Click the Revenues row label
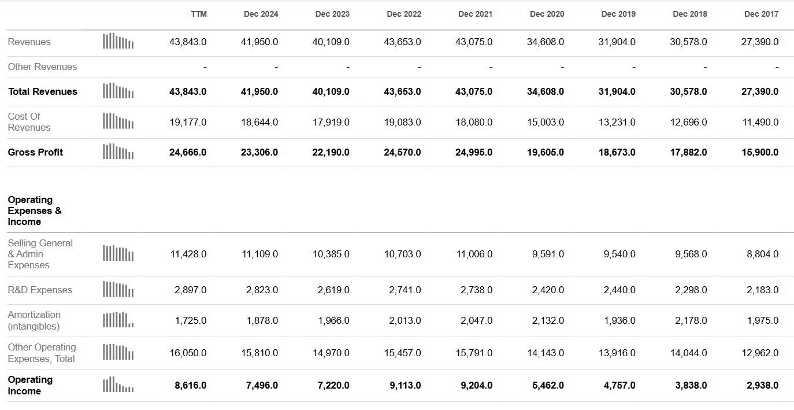Image resolution: width=794 pixels, height=410 pixels. tap(29, 42)
